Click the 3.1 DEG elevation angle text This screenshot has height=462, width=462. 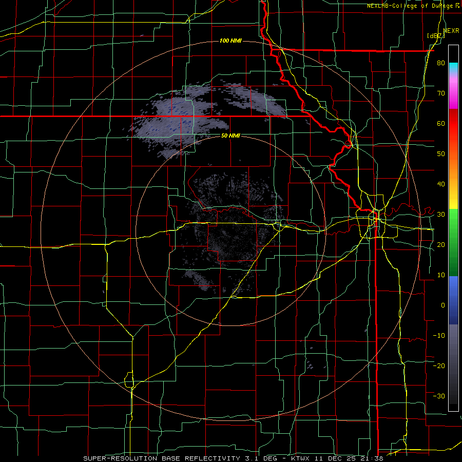[261, 458]
